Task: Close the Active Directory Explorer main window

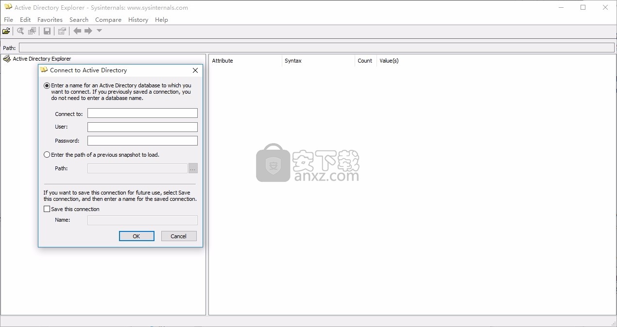Action: pos(605,7)
